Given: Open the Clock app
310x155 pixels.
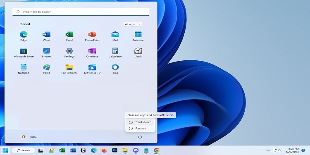Looking at the screenshot, I should pyautogui.click(x=138, y=53).
